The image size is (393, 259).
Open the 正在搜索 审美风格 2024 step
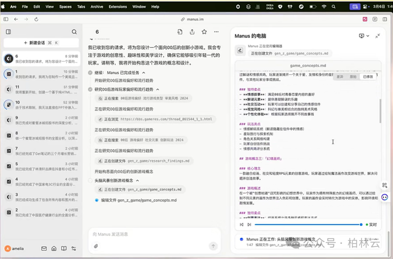(143, 98)
